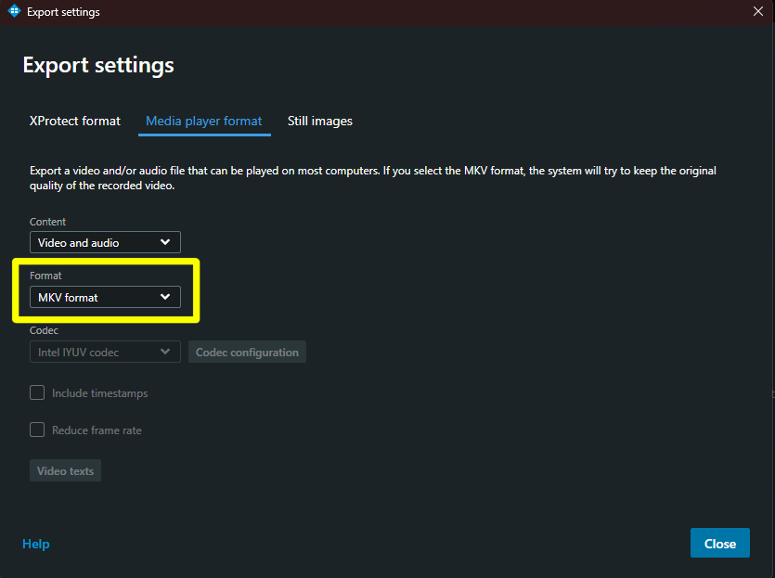775x578 pixels.
Task: Open the Content dropdown
Action: 105,243
